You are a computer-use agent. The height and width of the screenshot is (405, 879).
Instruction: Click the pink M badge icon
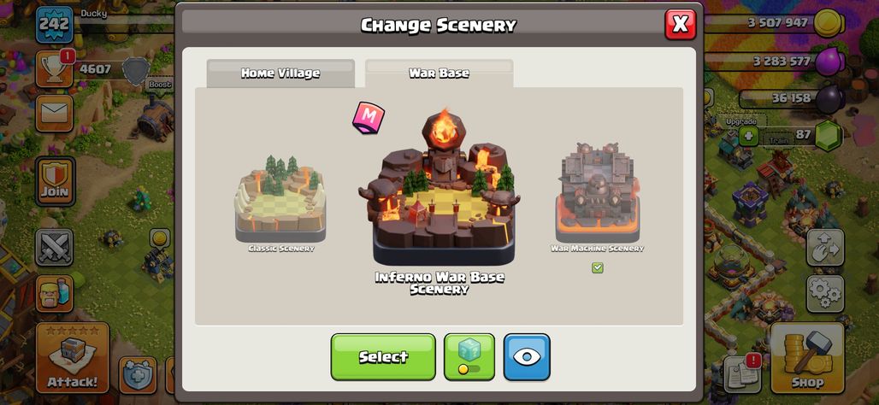tap(369, 118)
